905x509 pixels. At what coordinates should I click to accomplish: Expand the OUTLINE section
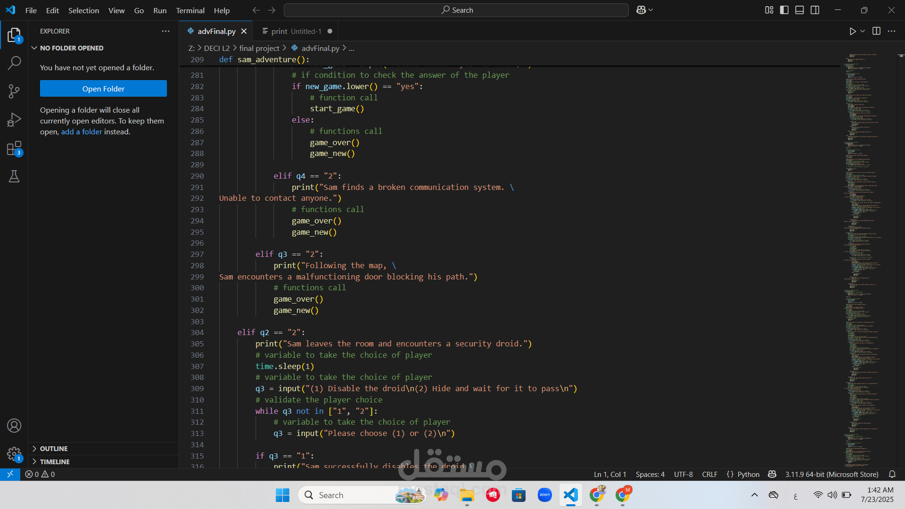[x=54, y=449]
